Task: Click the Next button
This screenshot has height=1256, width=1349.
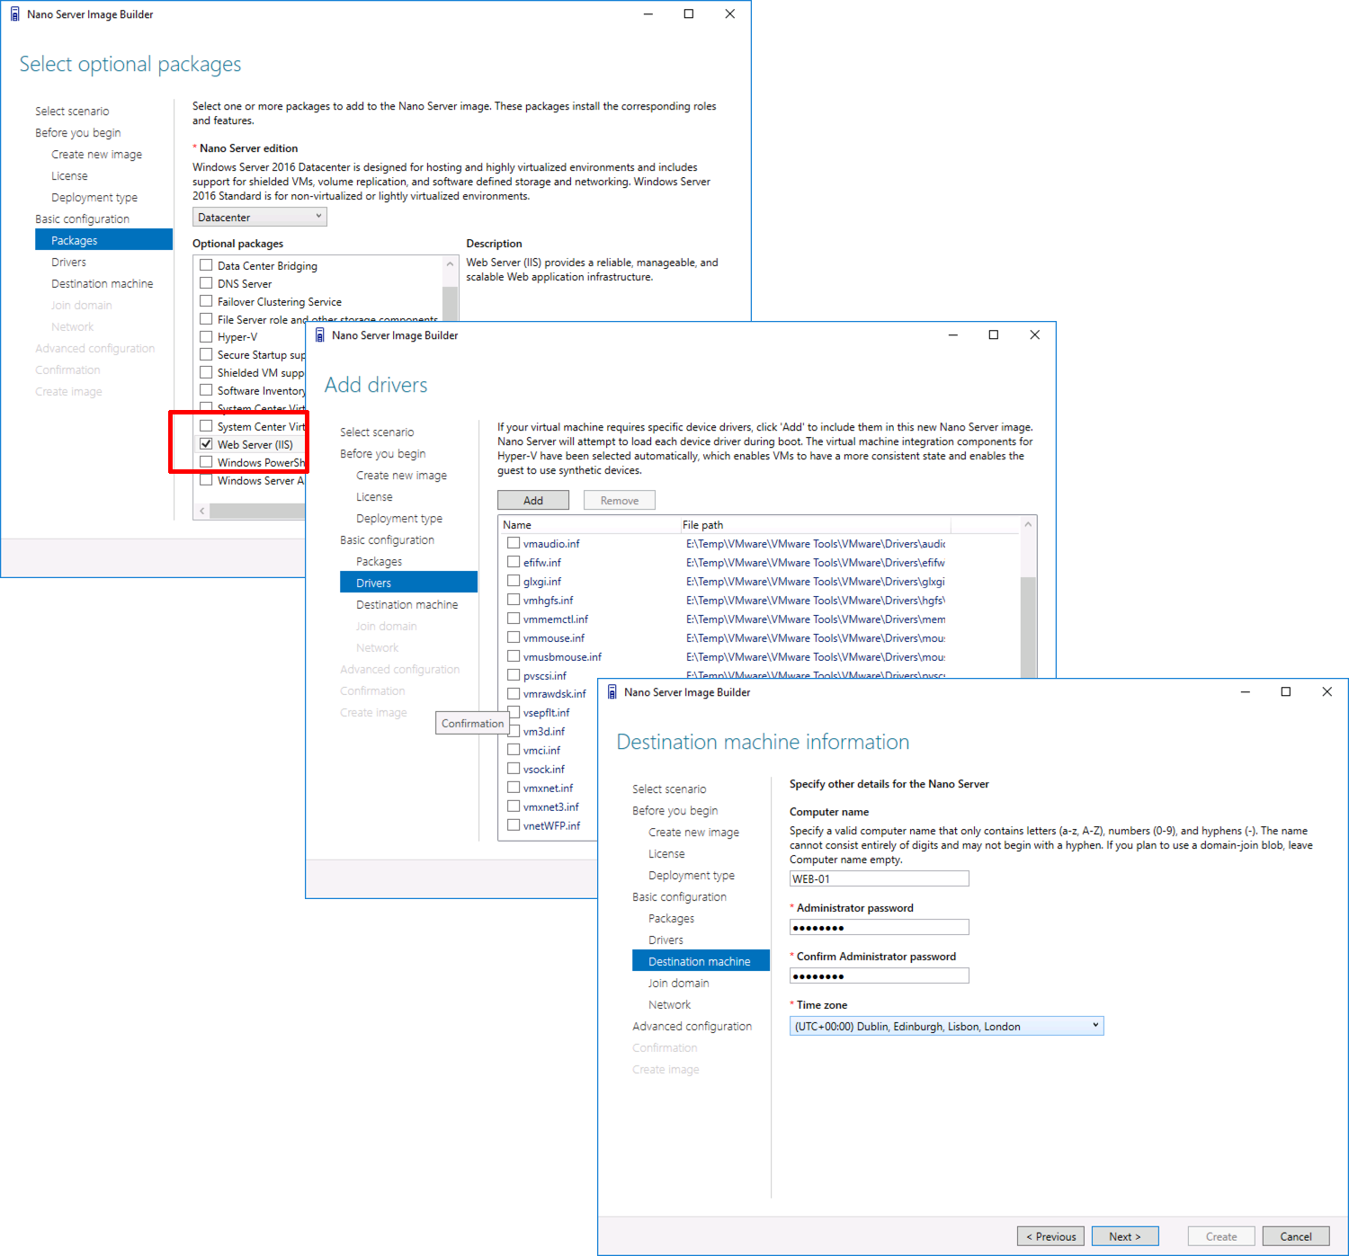Action: [1125, 1236]
